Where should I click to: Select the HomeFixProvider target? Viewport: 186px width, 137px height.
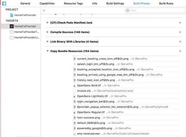pyautogui.click(x=21, y=26)
